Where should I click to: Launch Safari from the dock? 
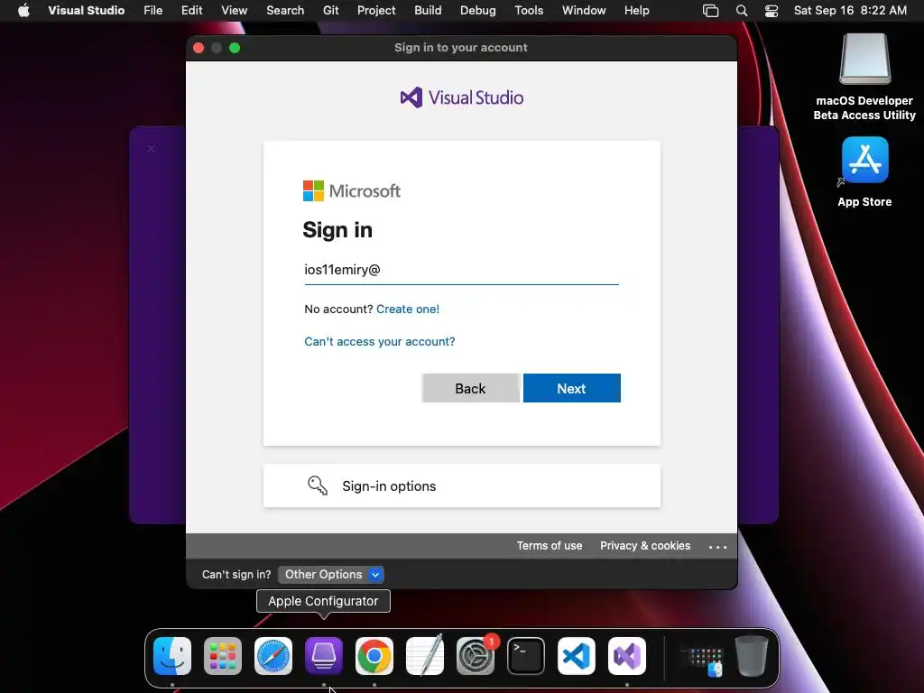(273, 656)
